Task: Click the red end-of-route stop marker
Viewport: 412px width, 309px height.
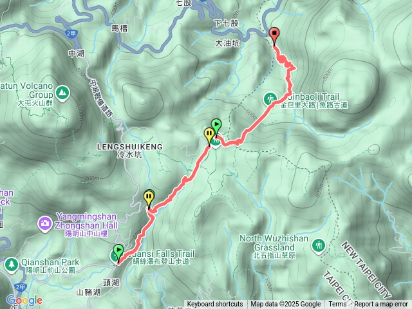Action: point(275,36)
